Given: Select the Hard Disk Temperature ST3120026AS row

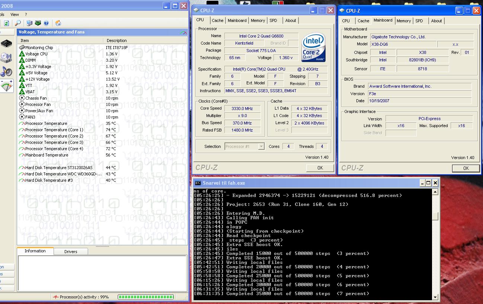Looking at the screenshot, I should (x=102, y=168).
